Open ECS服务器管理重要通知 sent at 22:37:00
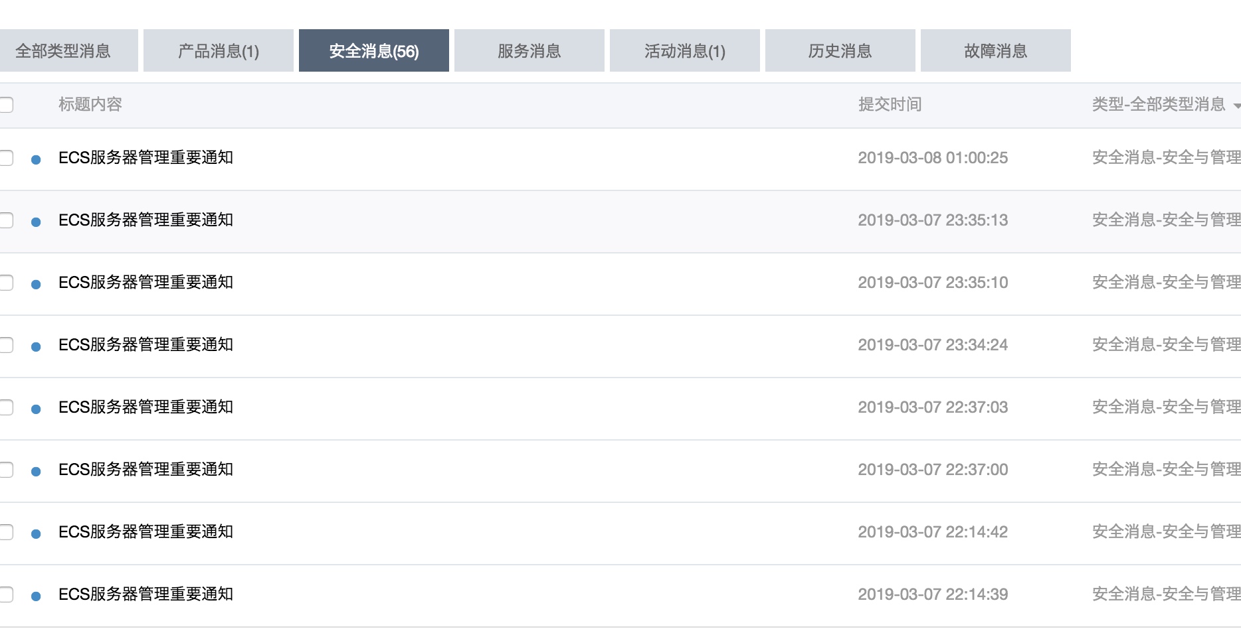The width and height of the screenshot is (1241, 633). [146, 470]
